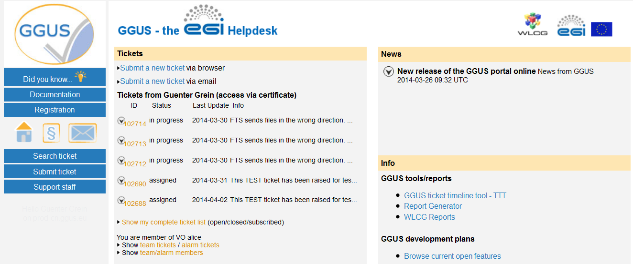Click the ellipsis after ticket 102714 info
Image resolution: width=633 pixels, height=264 pixels.
tap(350, 121)
